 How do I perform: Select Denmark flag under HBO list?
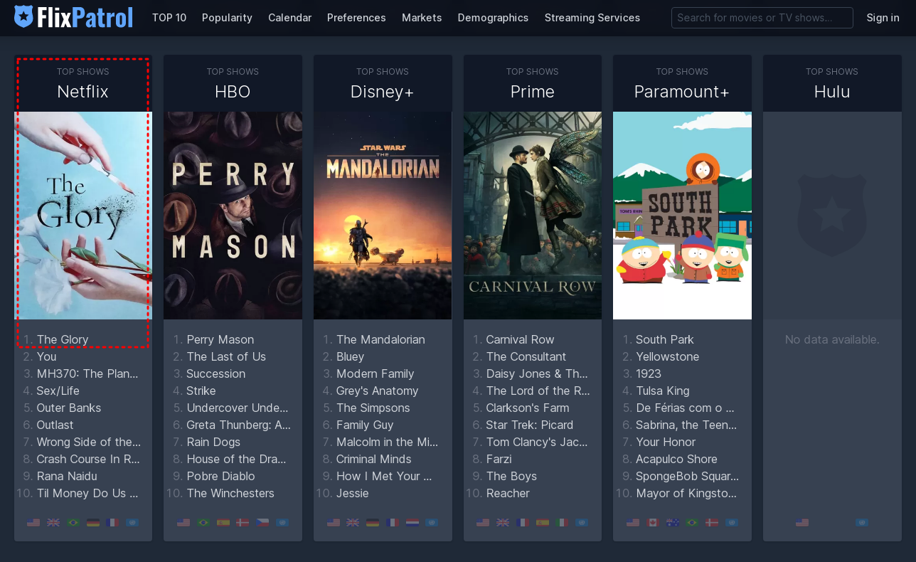pyautogui.click(x=243, y=523)
